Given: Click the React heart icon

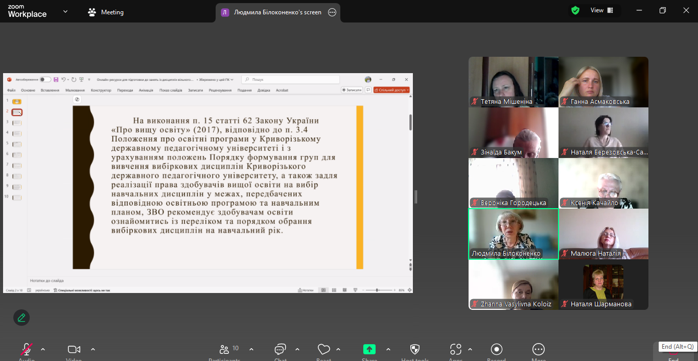Looking at the screenshot, I should click(x=323, y=350).
